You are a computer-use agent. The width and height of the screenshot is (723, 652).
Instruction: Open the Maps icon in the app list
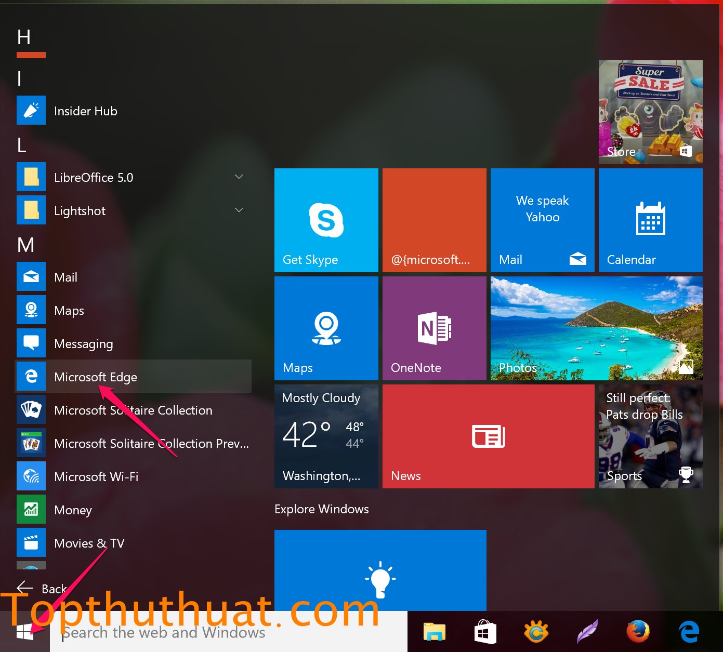[x=31, y=310]
